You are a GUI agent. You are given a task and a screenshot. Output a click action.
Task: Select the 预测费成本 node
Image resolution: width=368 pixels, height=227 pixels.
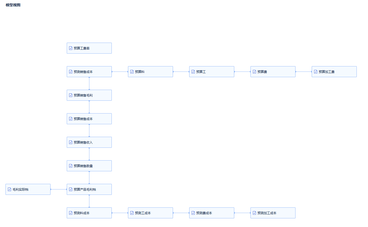coord(211,213)
